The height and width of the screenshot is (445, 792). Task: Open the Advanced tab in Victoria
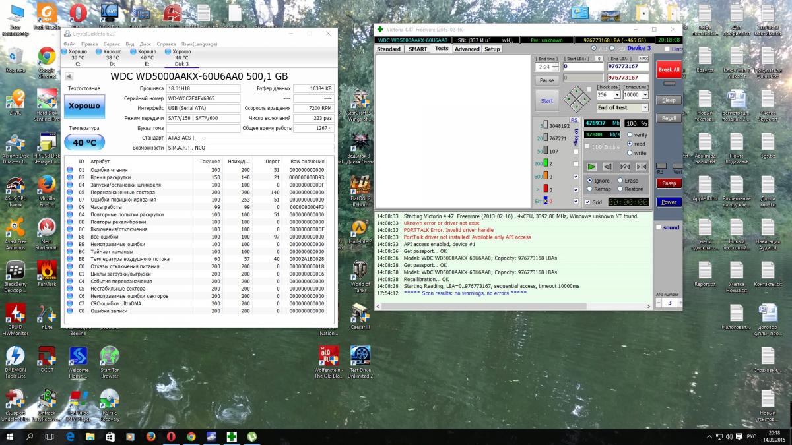coord(467,49)
